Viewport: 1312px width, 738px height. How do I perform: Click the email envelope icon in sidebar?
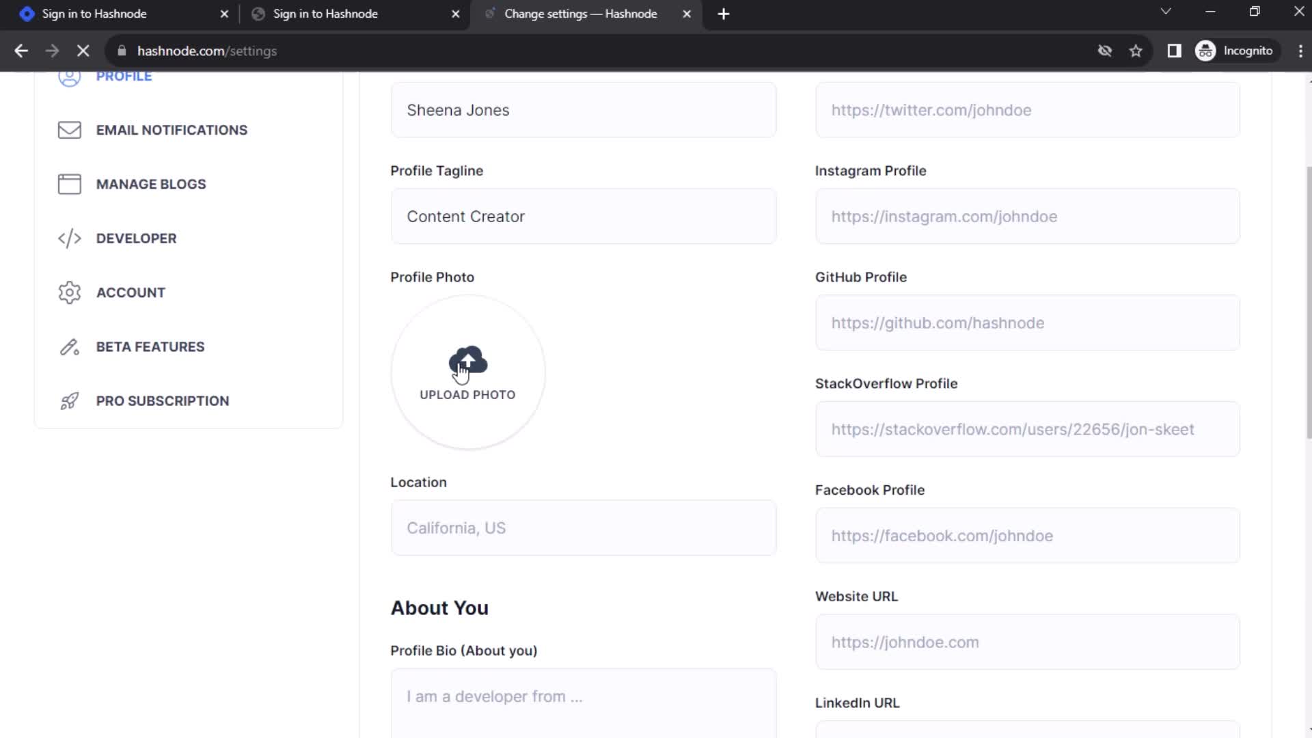tap(69, 130)
